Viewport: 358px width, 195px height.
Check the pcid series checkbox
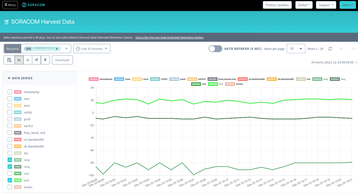(x=10, y=119)
